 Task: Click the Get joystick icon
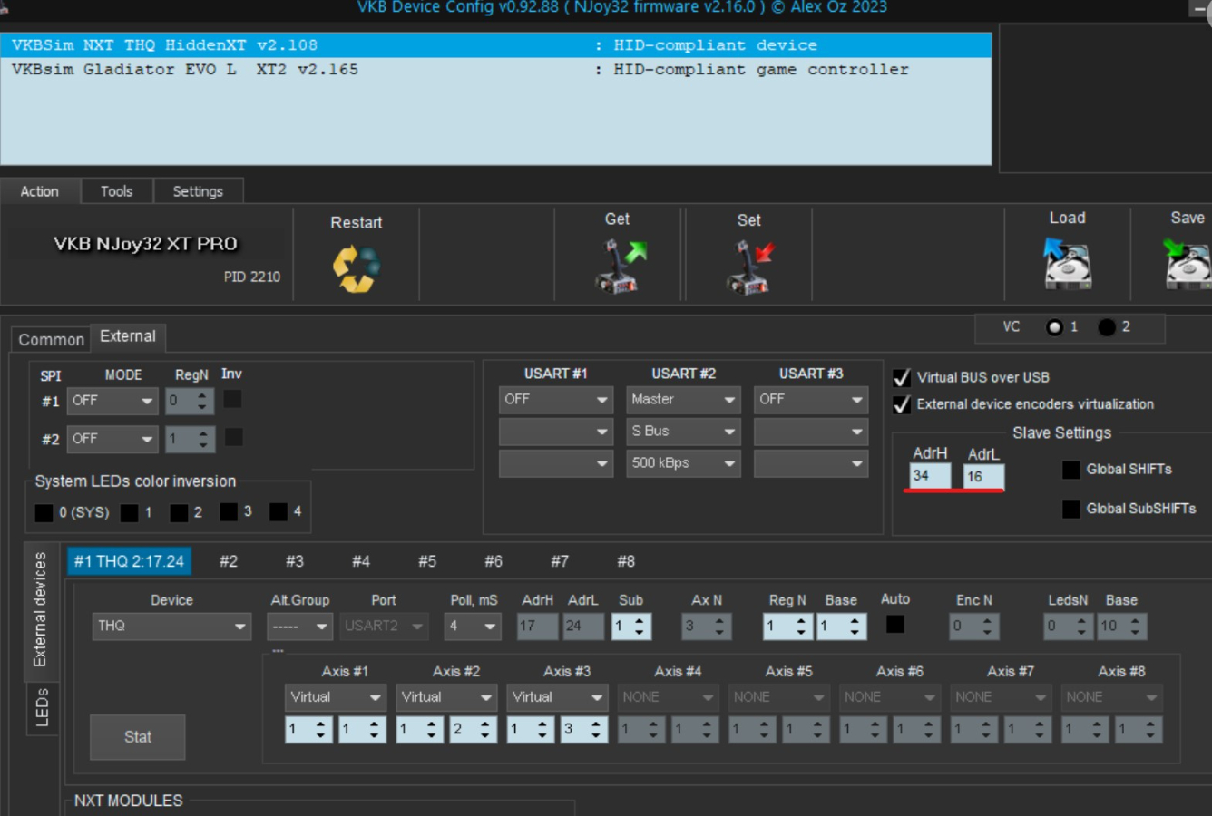(619, 267)
